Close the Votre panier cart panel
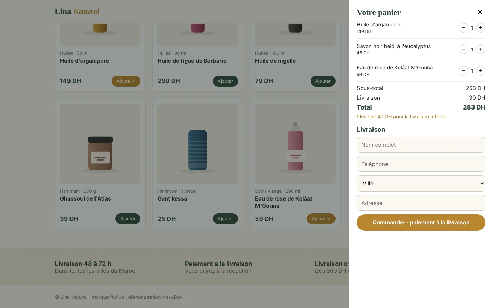 point(480,12)
